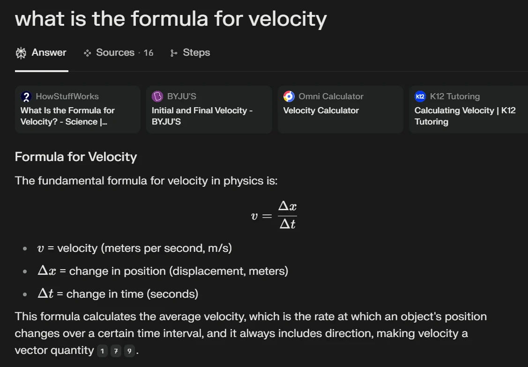Image resolution: width=528 pixels, height=367 pixels.
Task: Click the Sources tab icon
Action: (87, 53)
